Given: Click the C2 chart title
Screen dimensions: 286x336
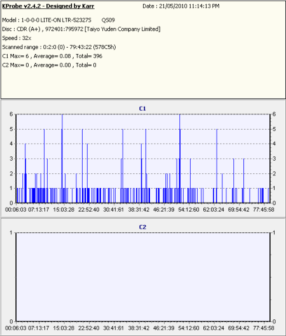Looking at the screenshot, I should pos(142,227).
